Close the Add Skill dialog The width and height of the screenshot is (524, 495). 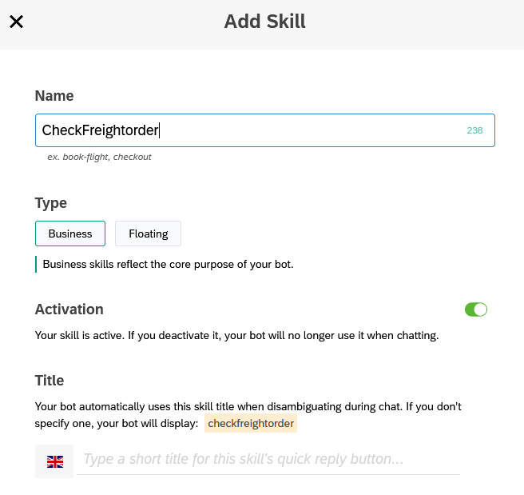point(16,22)
